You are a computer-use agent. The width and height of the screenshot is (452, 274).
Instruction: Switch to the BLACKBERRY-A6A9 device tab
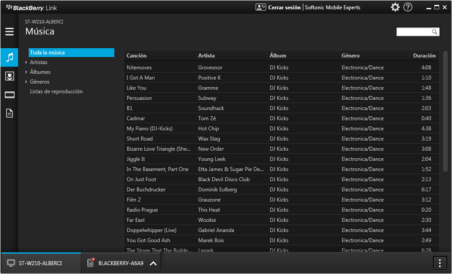click(121, 263)
